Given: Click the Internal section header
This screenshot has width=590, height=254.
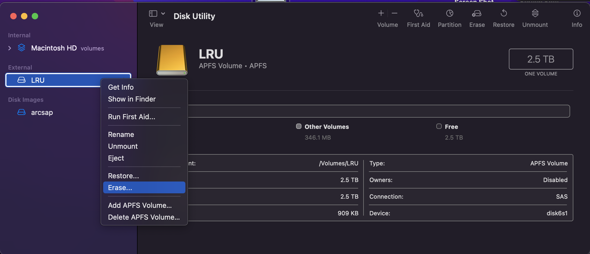Looking at the screenshot, I should 19,35.
